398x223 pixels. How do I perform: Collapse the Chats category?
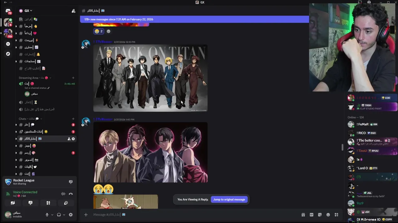pyautogui.click(x=30, y=119)
